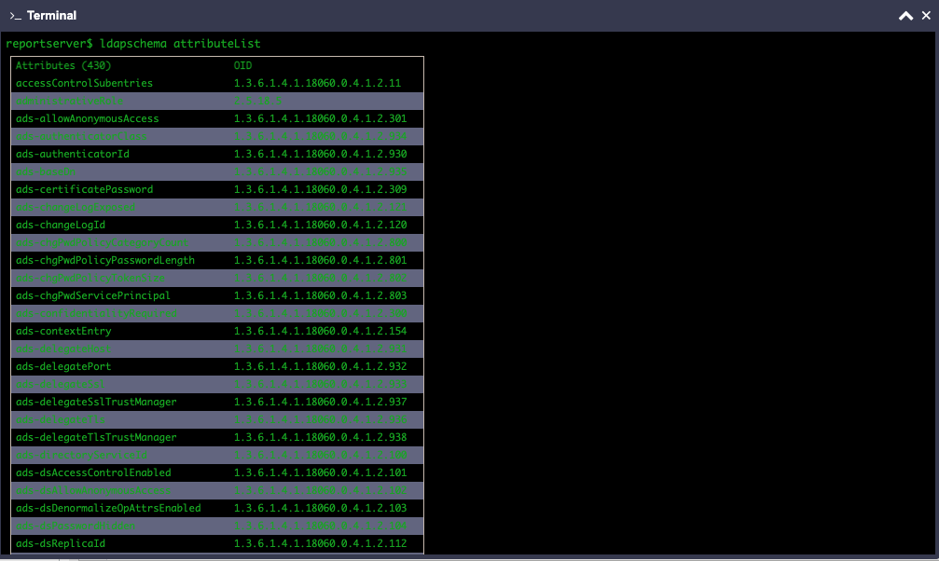This screenshot has width=939, height=561.
Task: Select OID ending in 2.102
Action: pos(321,490)
